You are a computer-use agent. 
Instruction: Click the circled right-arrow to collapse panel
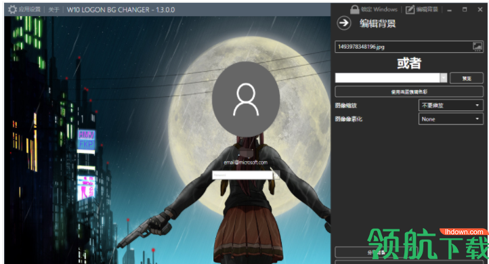click(x=344, y=23)
